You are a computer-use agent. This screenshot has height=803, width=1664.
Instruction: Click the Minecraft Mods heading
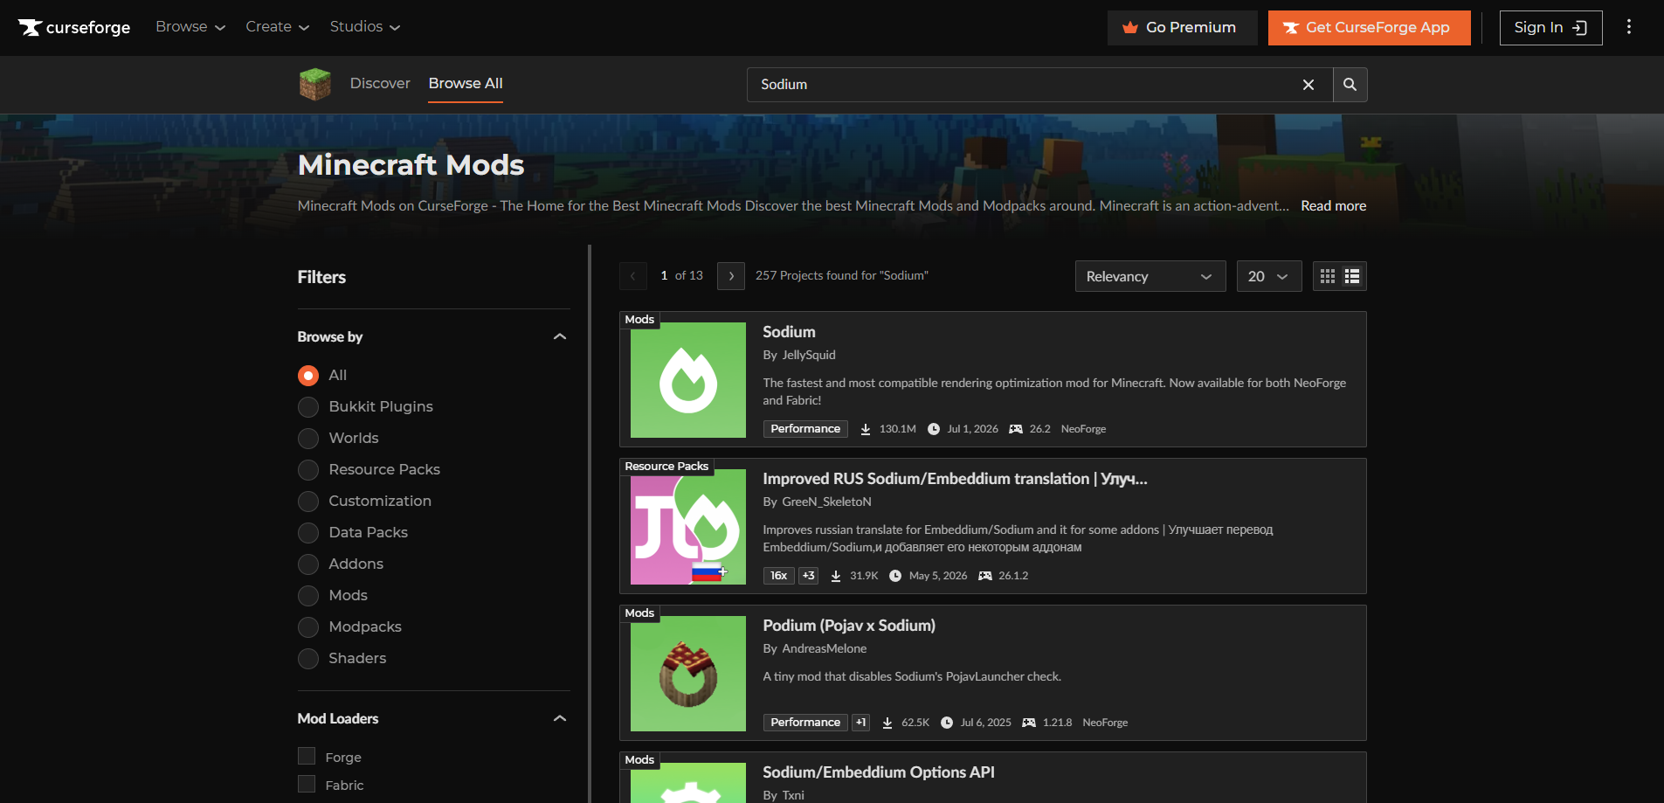(x=411, y=165)
